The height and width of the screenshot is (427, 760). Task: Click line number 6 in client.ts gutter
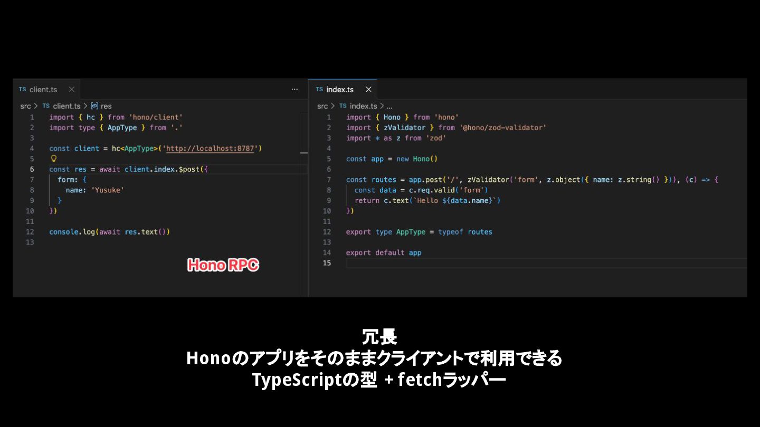click(x=32, y=169)
